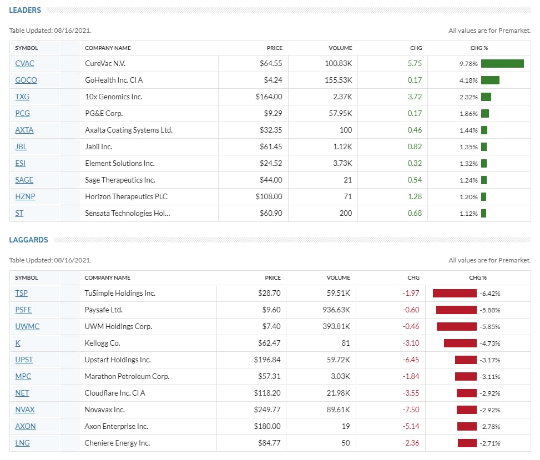Select the Axon Enterprise Inc. name
Image resolution: width=540 pixels, height=460 pixels.
[117, 426]
